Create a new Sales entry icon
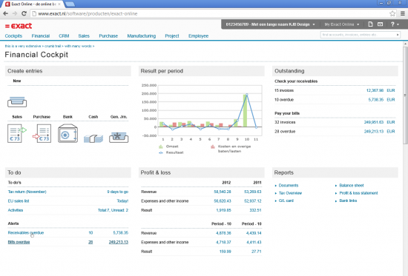The height and width of the screenshot is (276, 408). tap(17, 133)
